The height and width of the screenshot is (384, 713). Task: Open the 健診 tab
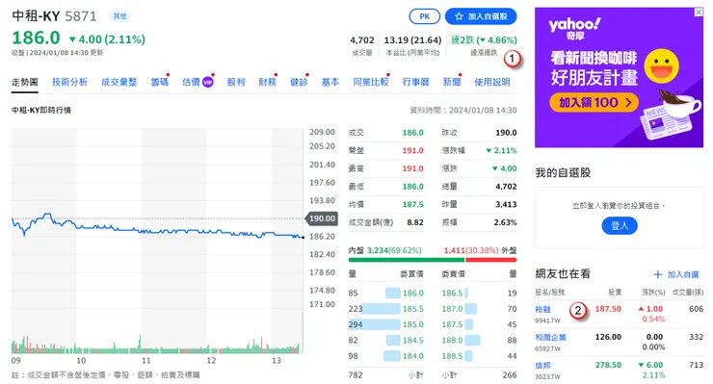[299, 82]
